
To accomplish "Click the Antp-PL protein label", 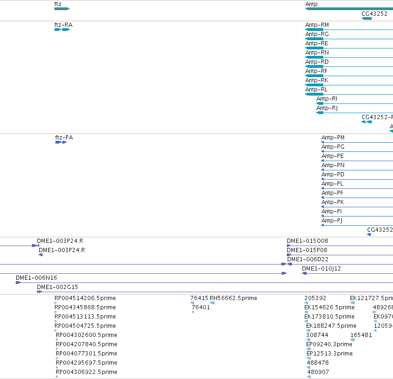I will click(x=333, y=184).
